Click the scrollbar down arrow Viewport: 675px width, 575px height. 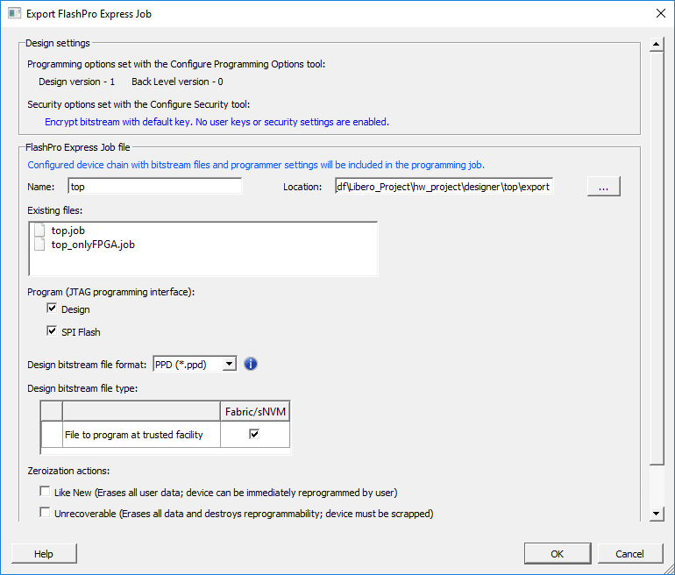pos(657,514)
